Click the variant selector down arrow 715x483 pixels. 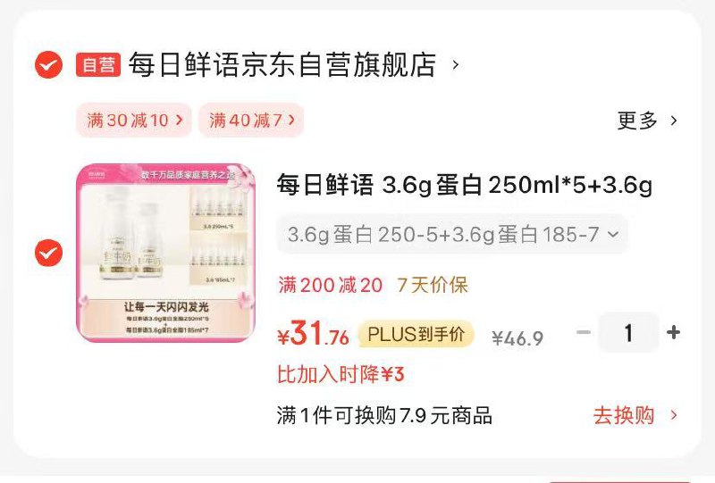click(613, 234)
